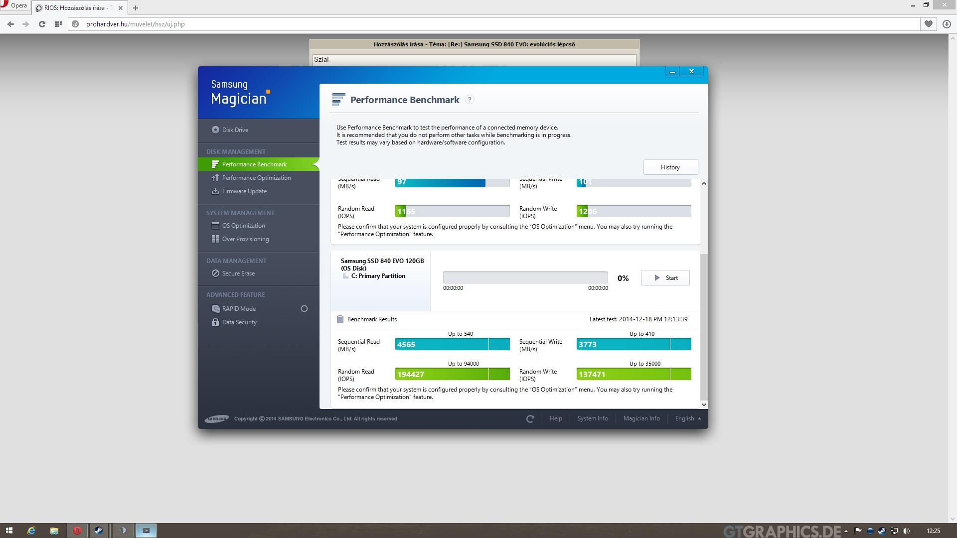
Task: Launch Internet Explorer from taskbar
Action: pos(31,531)
